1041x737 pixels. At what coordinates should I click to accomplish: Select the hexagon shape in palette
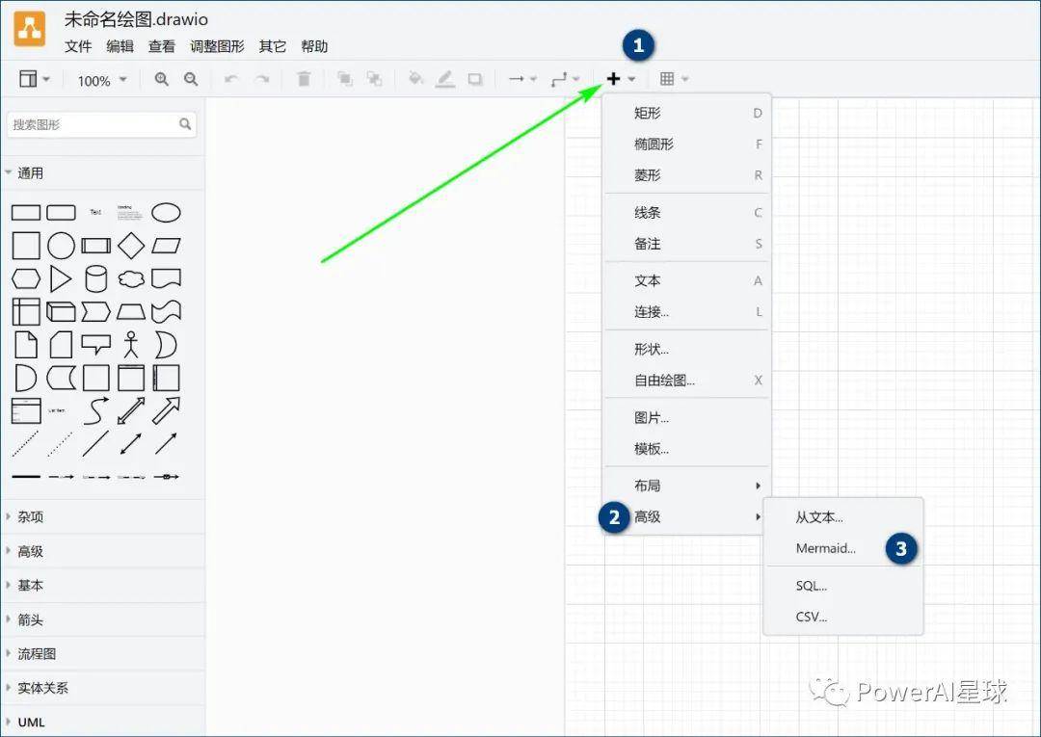pos(26,278)
